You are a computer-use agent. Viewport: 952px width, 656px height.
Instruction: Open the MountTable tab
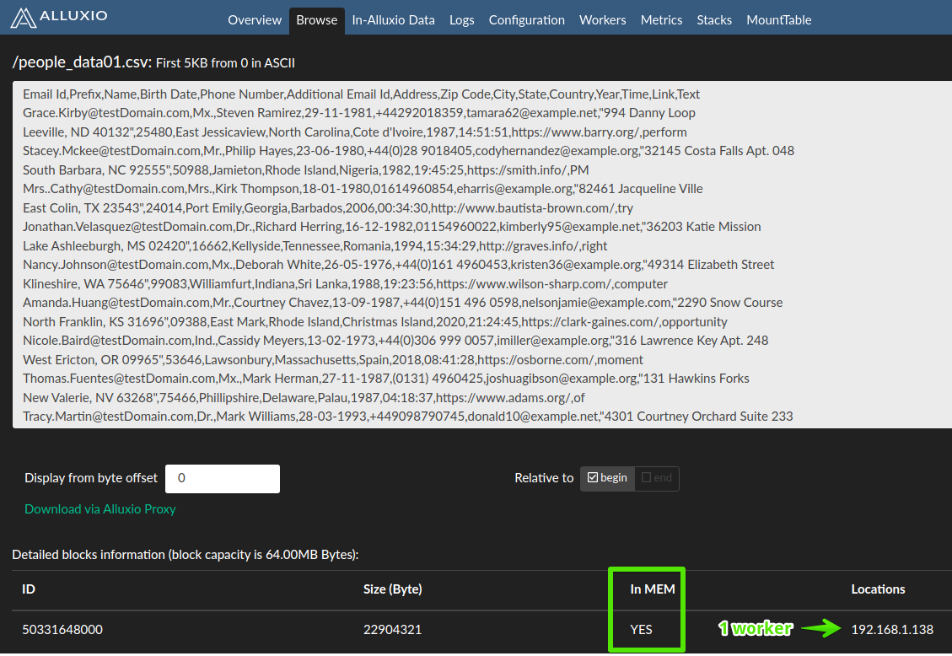pos(778,20)
